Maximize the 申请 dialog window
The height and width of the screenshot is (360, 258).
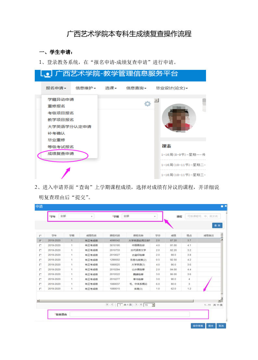point(222,206)
